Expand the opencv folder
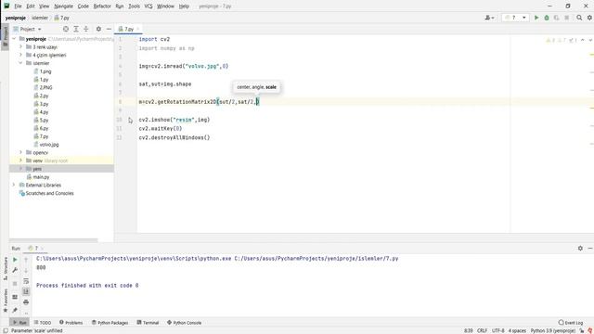 pos(20,152)
